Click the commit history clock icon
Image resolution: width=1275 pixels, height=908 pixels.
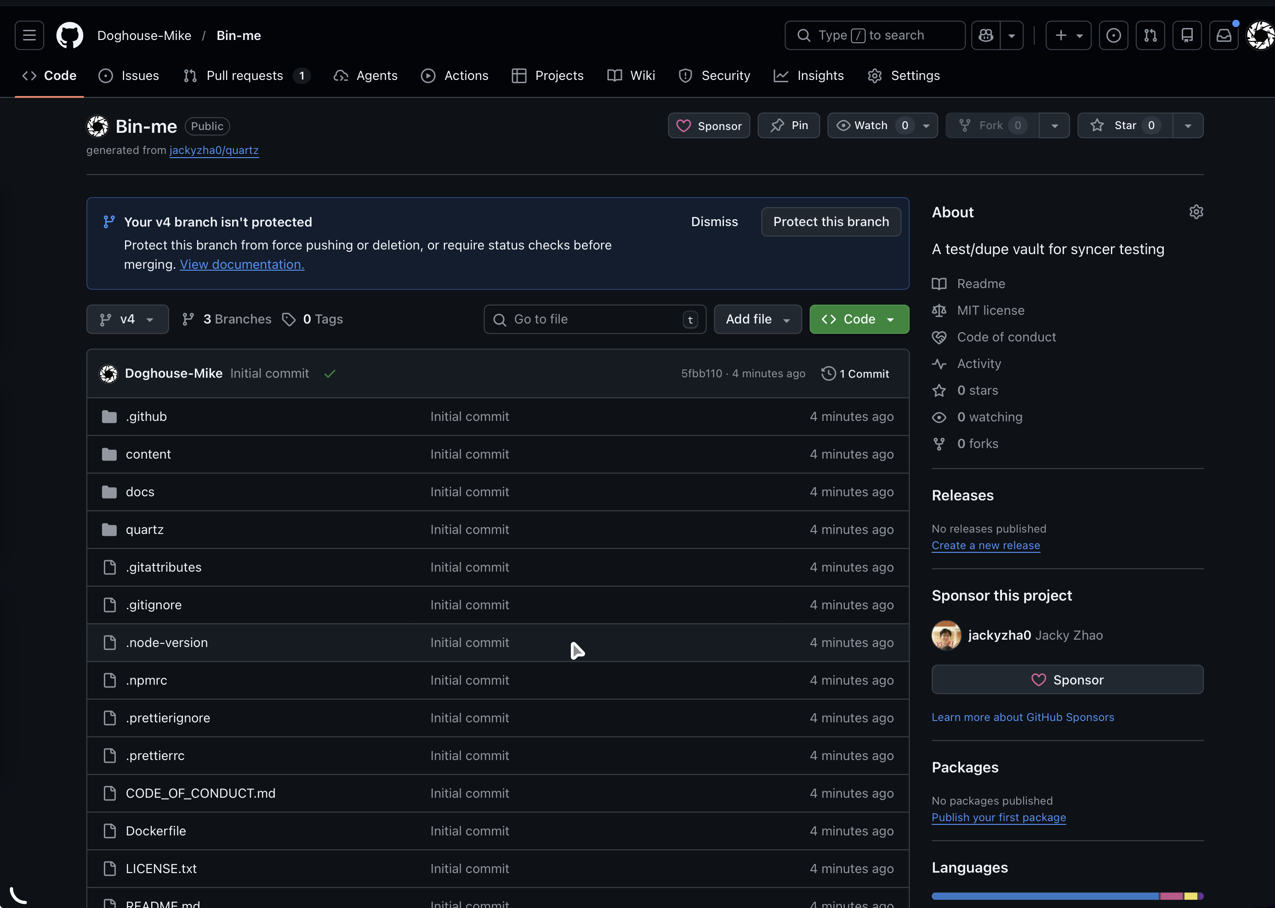[x=828, y=374]
